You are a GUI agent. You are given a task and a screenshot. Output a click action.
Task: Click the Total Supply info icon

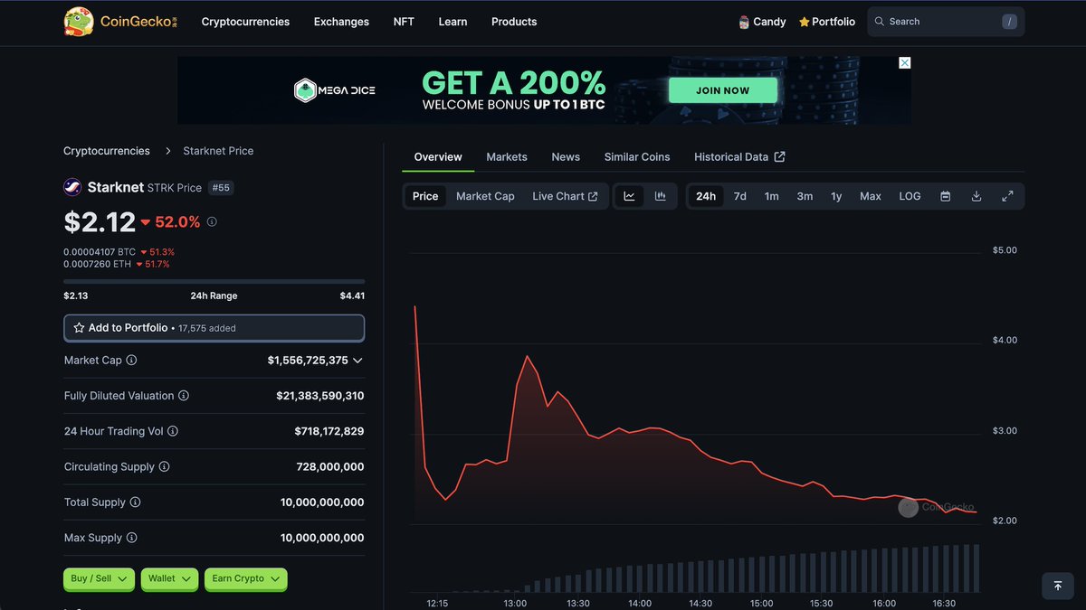(135, 502)
